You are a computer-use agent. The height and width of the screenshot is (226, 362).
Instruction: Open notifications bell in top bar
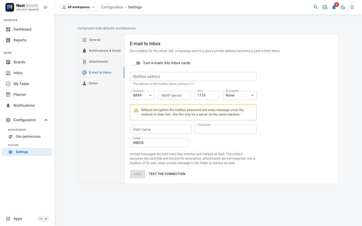click(334, 7)
